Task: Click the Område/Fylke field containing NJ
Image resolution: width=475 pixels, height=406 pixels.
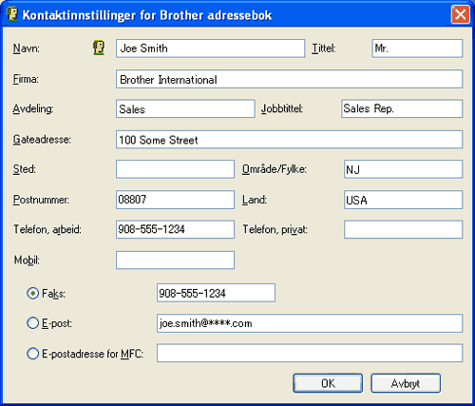Action: tap(403, 169)
